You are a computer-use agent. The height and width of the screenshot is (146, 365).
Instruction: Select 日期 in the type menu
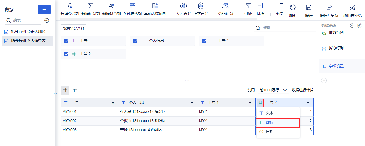(269, 132)
